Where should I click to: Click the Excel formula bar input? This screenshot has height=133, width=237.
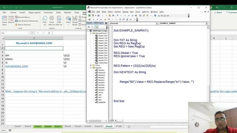[x=69, y=33]
